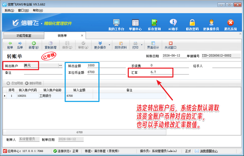Click 新增 toolbar button
Viewport: 244px width, 156px height.
[x=34, y=45]
